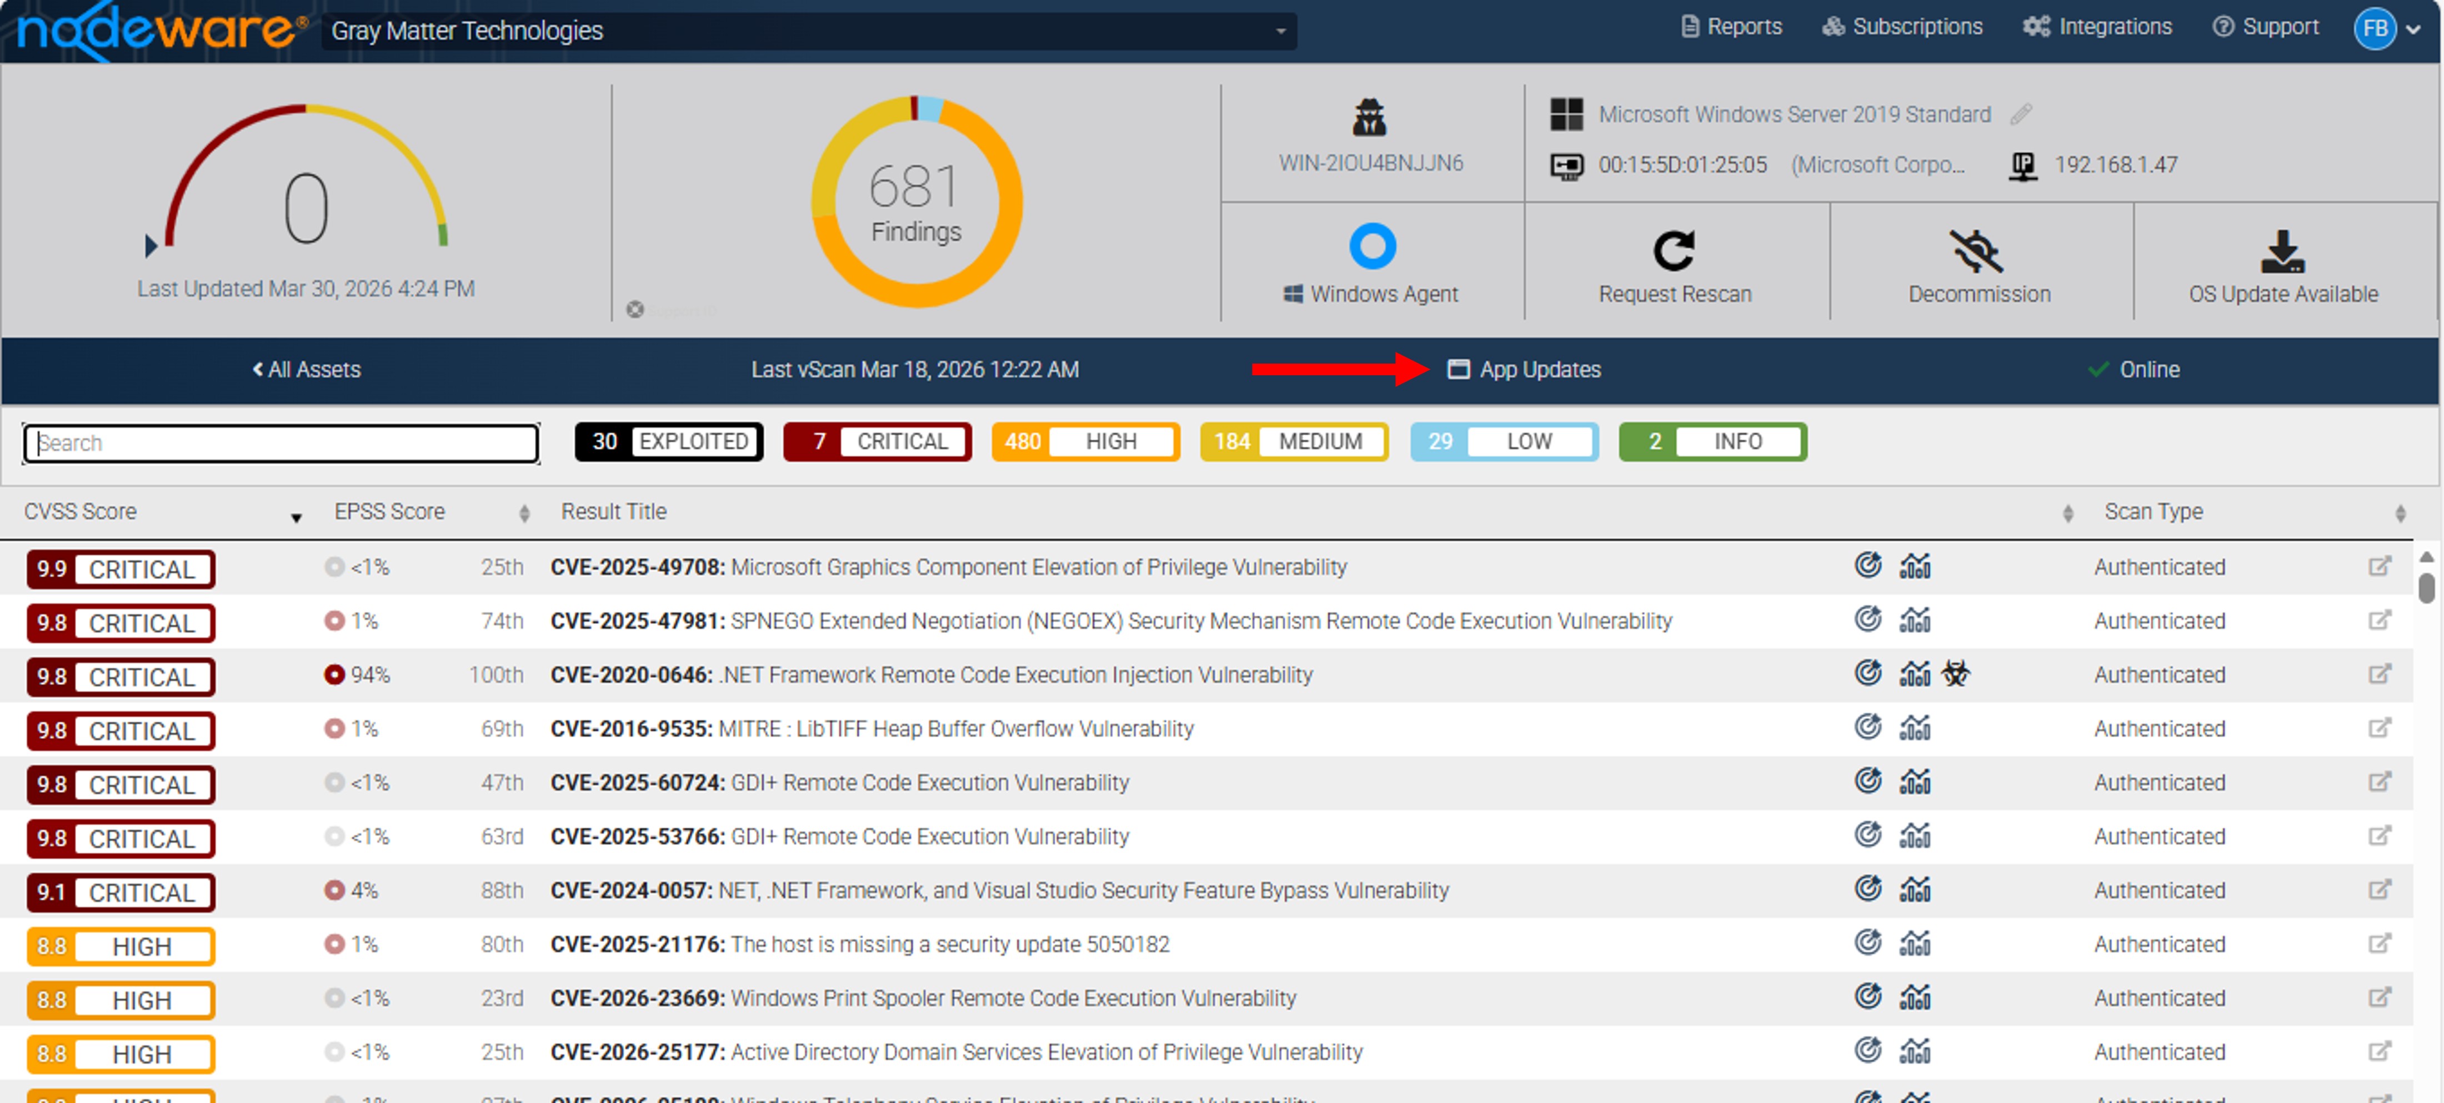Open external link icon for CVE-2025-53766

(x=2378, y=835)
